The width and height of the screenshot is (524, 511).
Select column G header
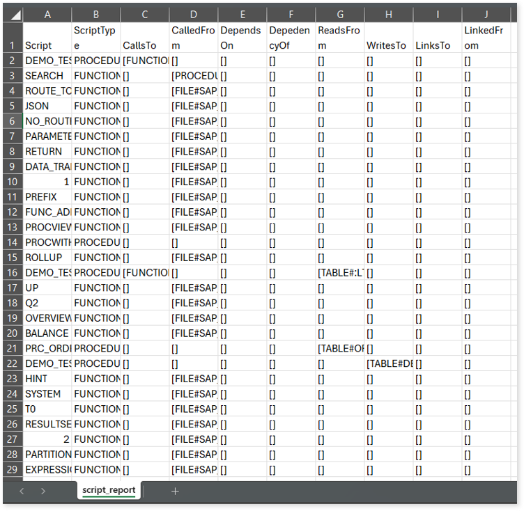tap(339, 13)
